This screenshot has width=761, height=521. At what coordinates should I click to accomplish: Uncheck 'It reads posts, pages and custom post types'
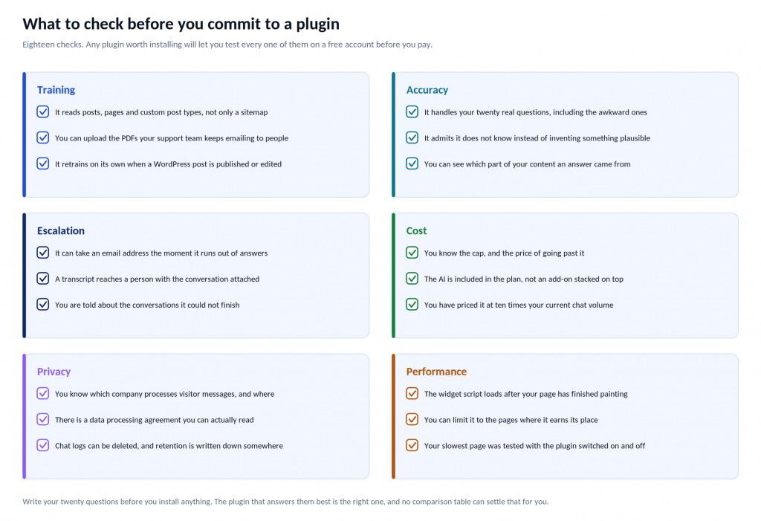tap(42, 111)
